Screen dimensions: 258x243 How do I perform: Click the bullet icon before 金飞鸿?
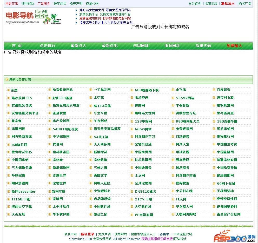[x=173, y=90]
